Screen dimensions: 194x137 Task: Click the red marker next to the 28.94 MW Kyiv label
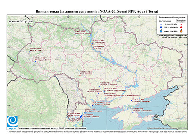[93, 45]
